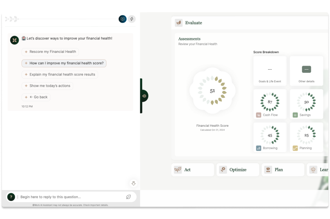Click the question mark help icon
The height and width of the screenshot is (219, 330).
click(11, 197)
